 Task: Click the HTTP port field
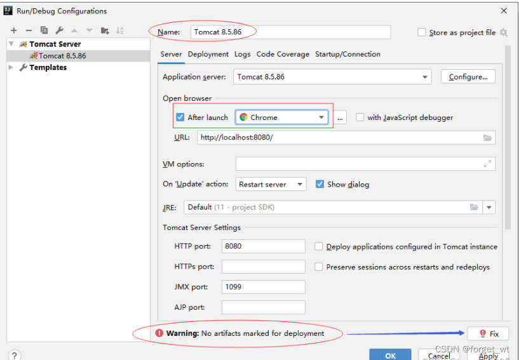coord(263,246)
